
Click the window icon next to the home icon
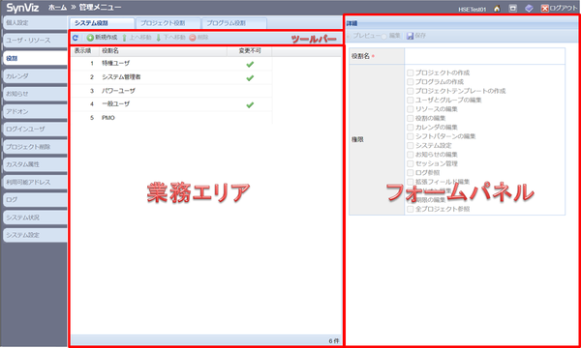[513, 9]
